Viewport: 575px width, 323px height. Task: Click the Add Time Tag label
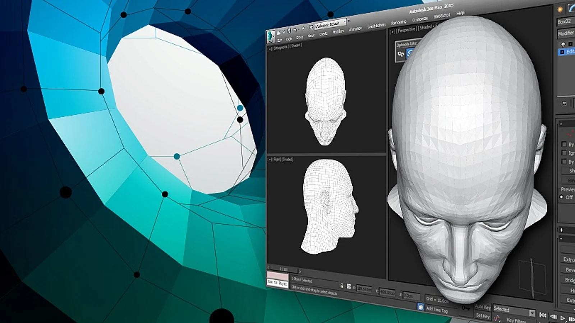437,310
